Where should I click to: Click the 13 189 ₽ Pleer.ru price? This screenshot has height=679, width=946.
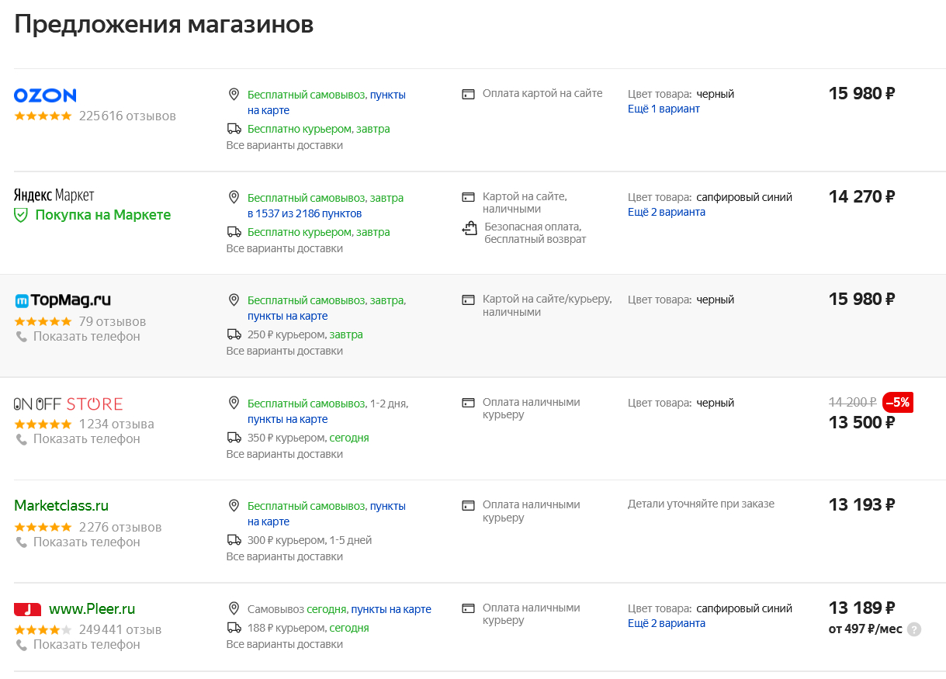(861, 608)
